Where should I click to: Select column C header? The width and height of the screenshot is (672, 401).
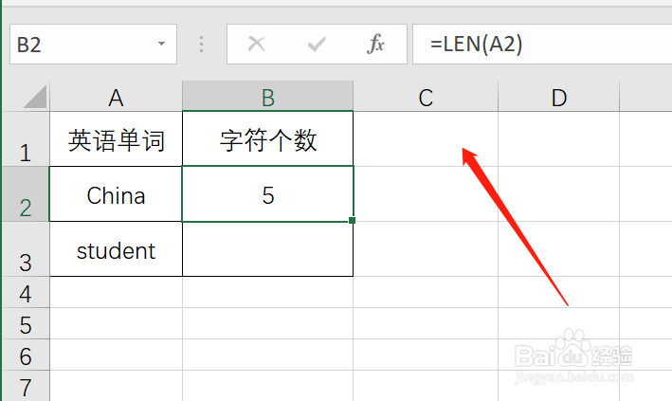point(426,97)
